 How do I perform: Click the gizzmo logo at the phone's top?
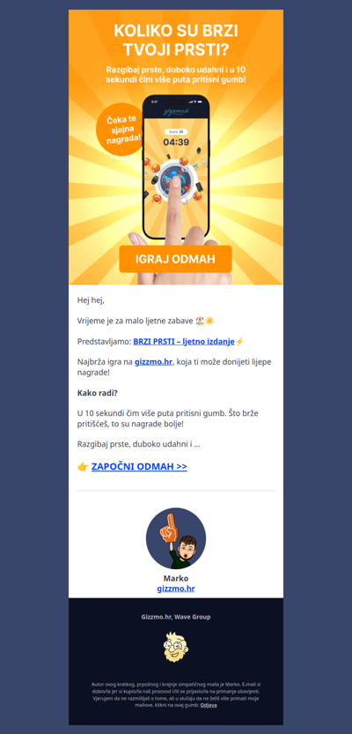coord(176,113)
